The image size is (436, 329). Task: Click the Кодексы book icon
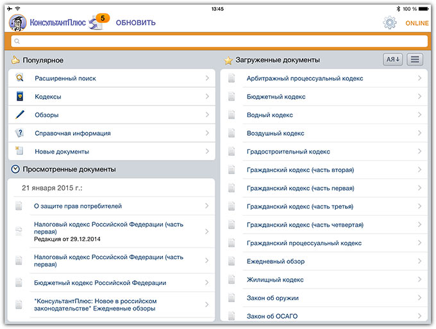(x=20, y=97)
